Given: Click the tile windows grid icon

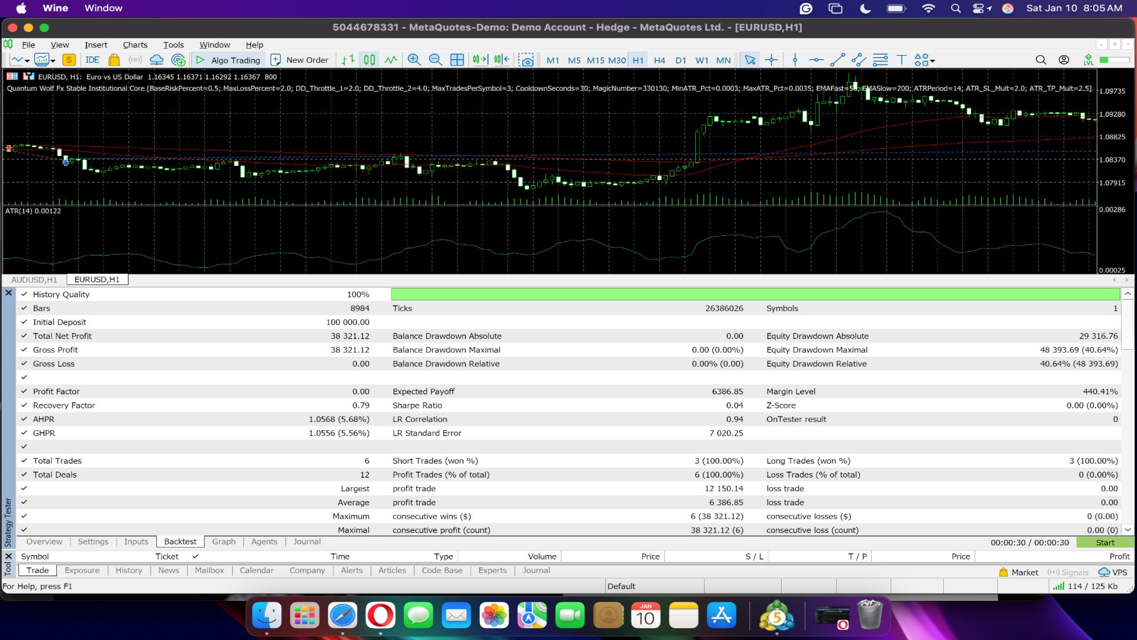Looking at the screenshot, I should click(x=457, y=60).
